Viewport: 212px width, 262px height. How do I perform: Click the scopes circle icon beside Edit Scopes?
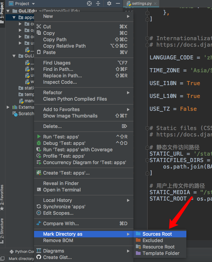click(39, 213)
